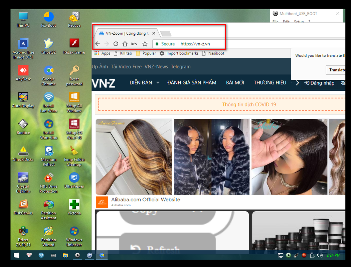Image resolution: width=351 pixels, height=267 pixels.
Task: Open Telegram link in header
Action: [x=181, y=67]
